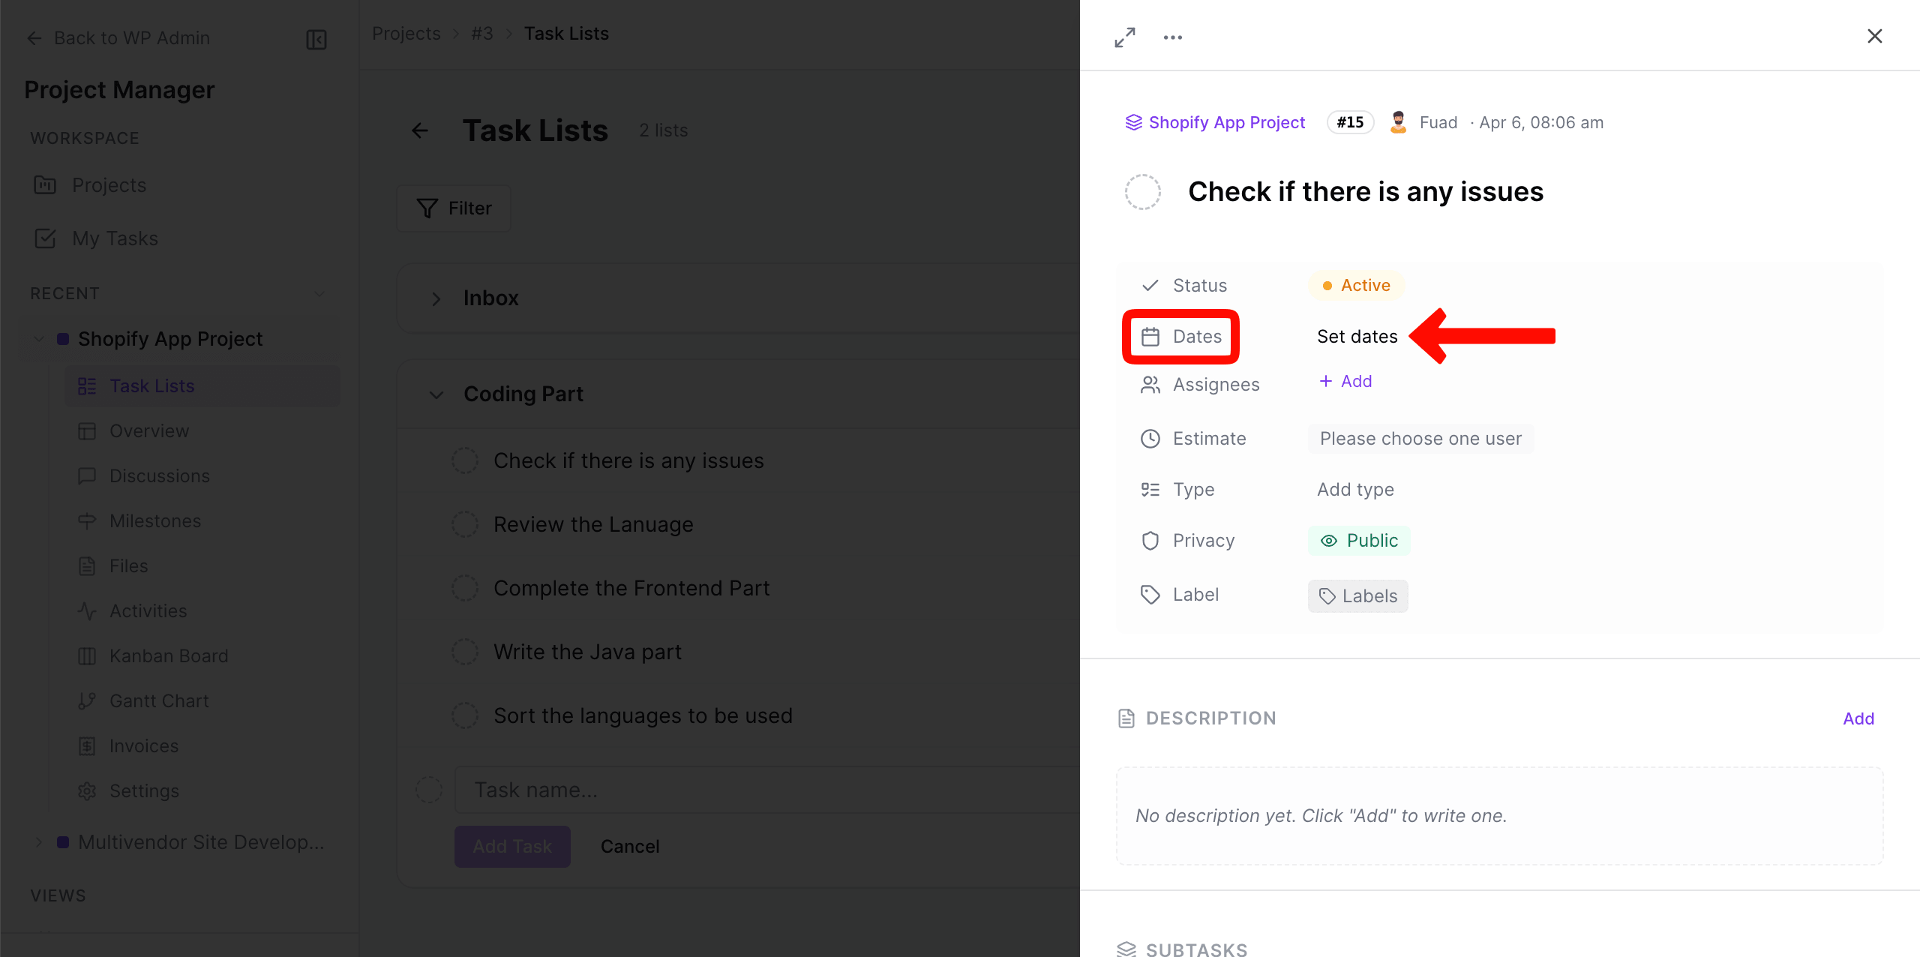1920x957 pixels.
Task: Click the Labels tag button
Action: (x=1357, y=596)
